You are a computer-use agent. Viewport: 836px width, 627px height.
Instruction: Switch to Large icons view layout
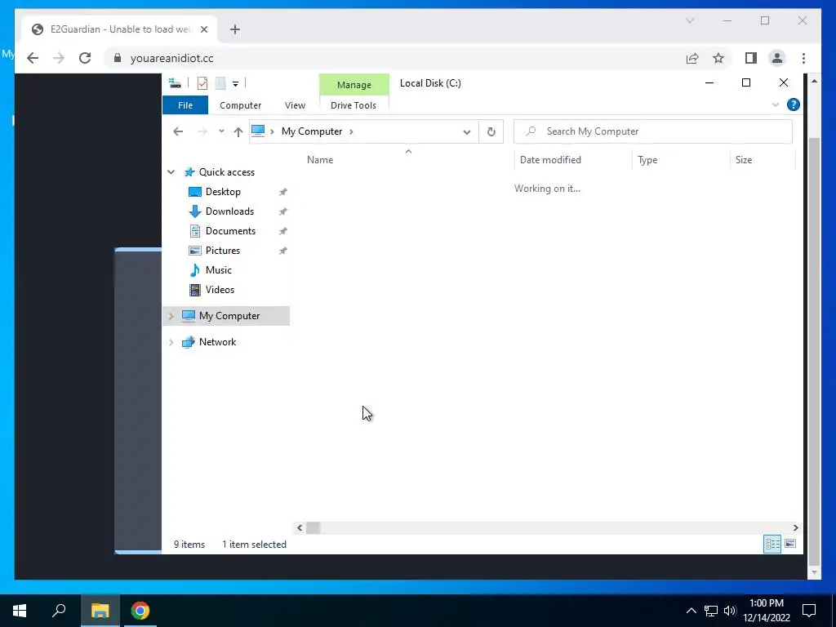tap(790, 544)
